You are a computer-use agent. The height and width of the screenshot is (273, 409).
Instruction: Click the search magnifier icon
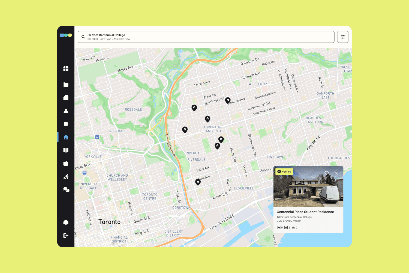(83, 37)
